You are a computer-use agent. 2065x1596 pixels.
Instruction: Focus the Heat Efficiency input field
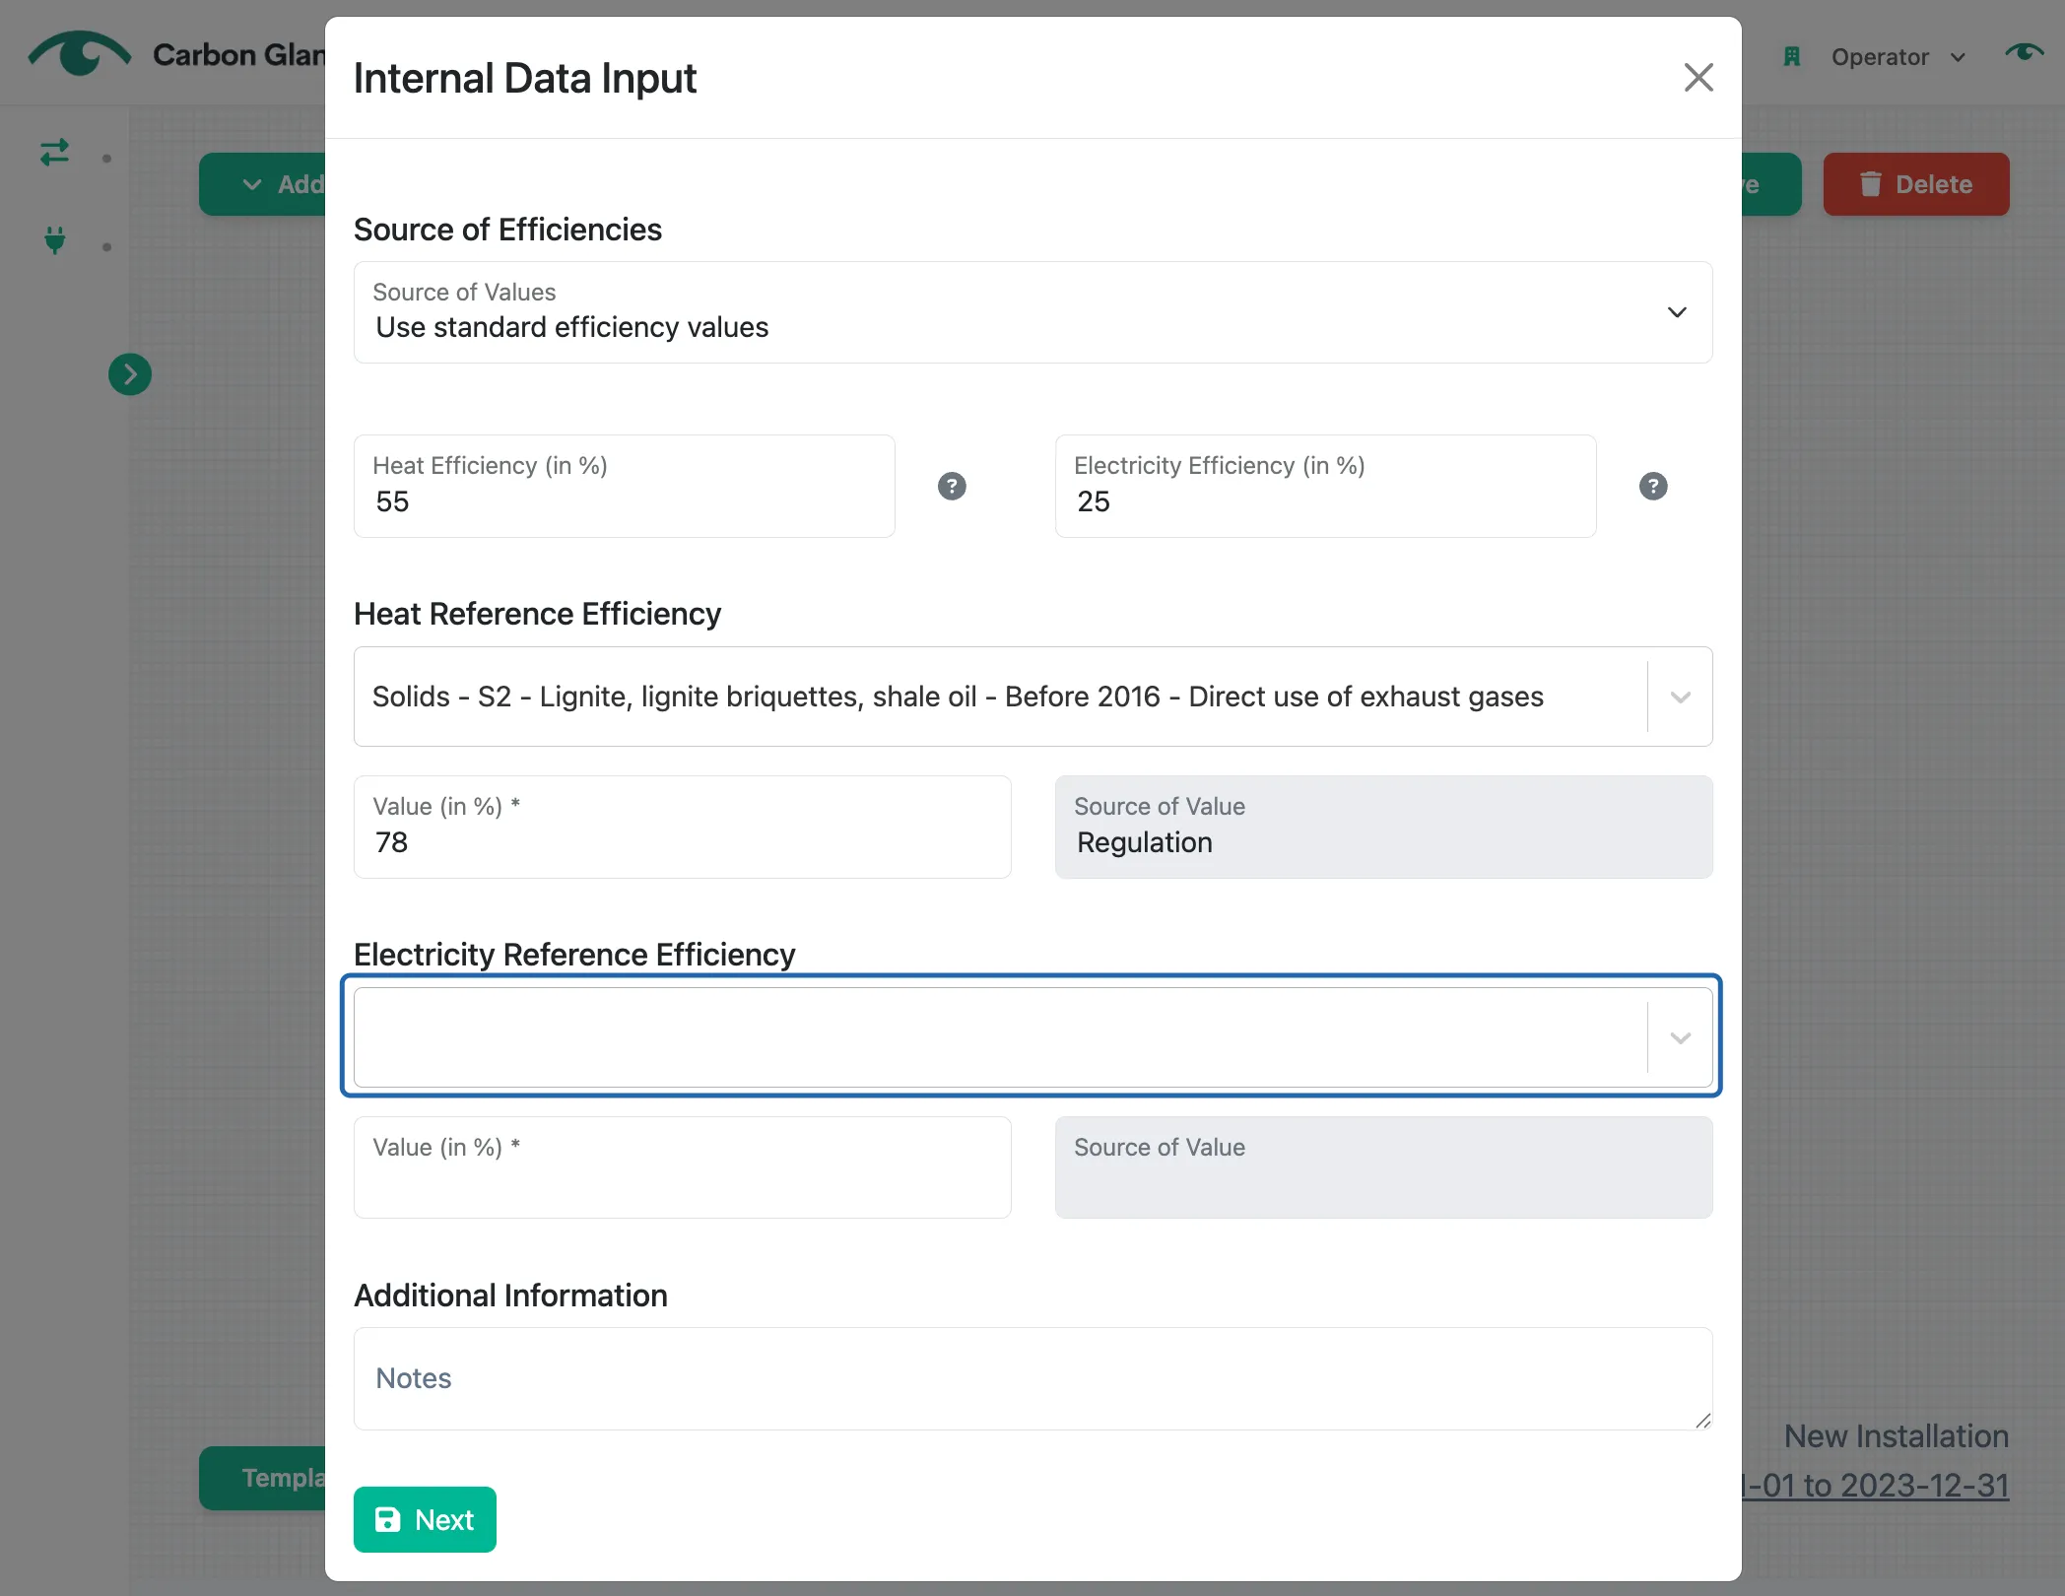pyautogui.click(x=625, y=486)
